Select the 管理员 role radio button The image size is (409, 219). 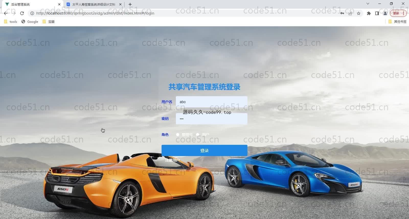(178, 135)
